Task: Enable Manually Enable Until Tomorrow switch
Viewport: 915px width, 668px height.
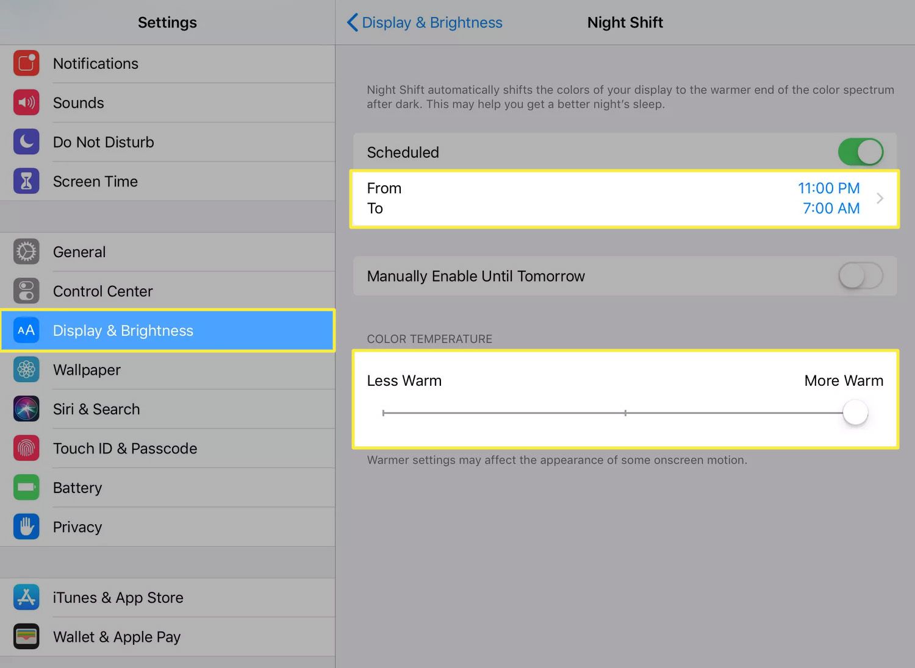Action: click(x=860, y=276)
